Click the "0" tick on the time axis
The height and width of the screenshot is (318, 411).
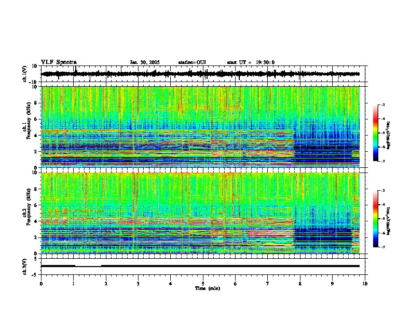(x=41, y=284)
